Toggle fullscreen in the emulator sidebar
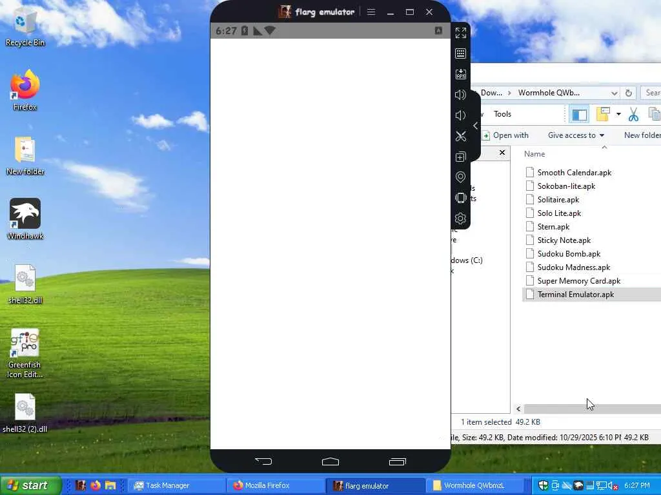The height and width of the screenshot is (495, 661). pyautogui.click(x=460, y=33)
